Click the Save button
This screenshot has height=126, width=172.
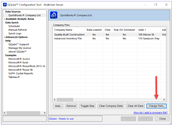click(x=128, y=119)
